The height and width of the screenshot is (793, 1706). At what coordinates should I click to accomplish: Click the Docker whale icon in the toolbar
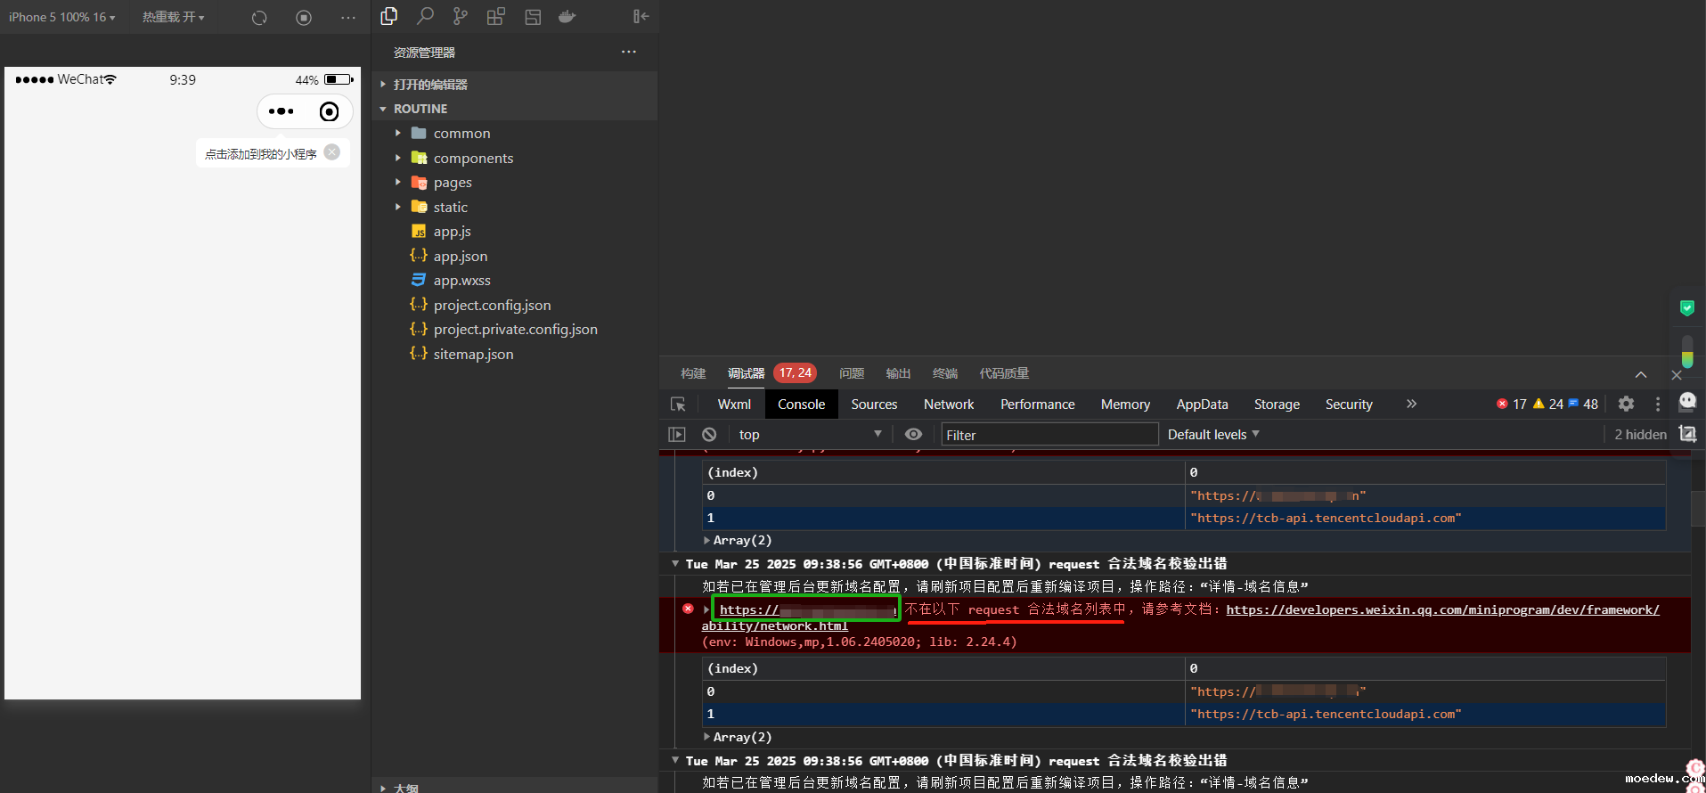point(567,16)
